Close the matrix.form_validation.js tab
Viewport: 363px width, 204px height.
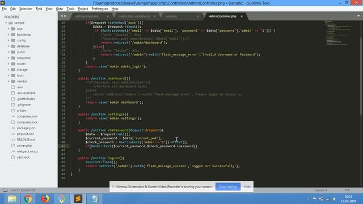pos(154,16)
